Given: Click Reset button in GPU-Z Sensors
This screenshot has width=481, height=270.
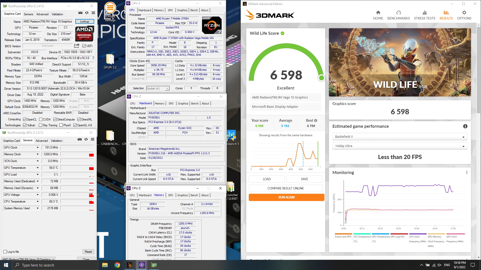Looking at the screenshot, I should point(88,252).
